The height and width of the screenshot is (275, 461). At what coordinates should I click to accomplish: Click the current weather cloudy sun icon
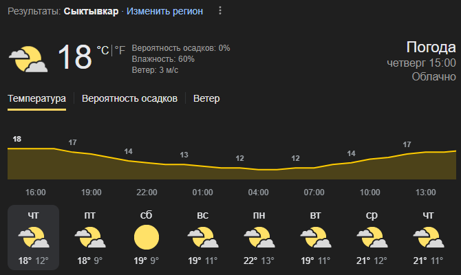click(x=28, y=59)
